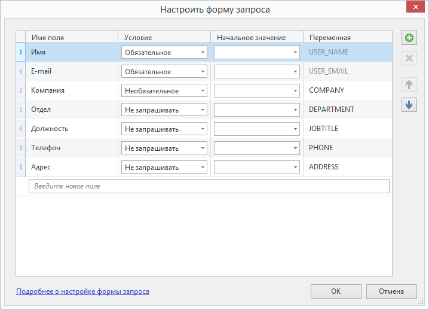Image resolution: width=429 pixels, height=310 pixels.
Task: Open Должность condition dropdown
Action: click(x=164, y=129)
